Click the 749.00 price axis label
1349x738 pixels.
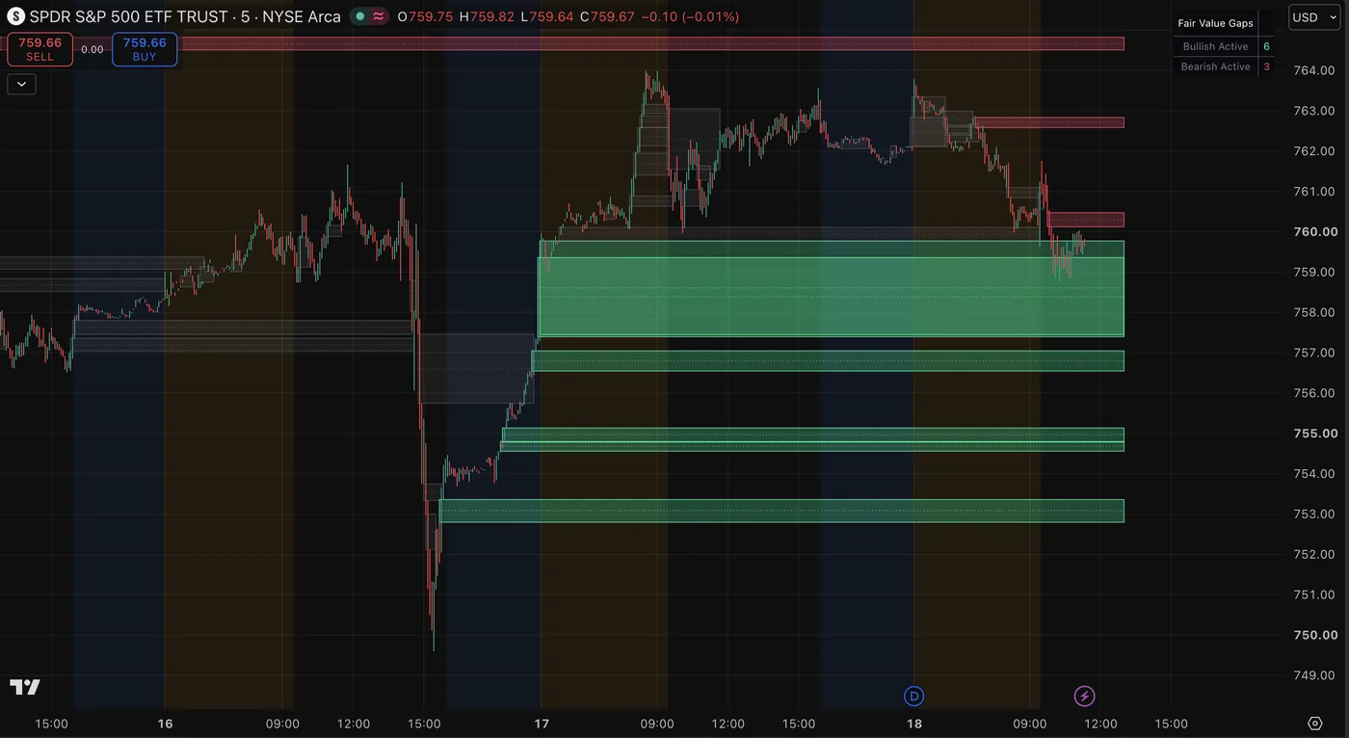tap(1314, 675)
